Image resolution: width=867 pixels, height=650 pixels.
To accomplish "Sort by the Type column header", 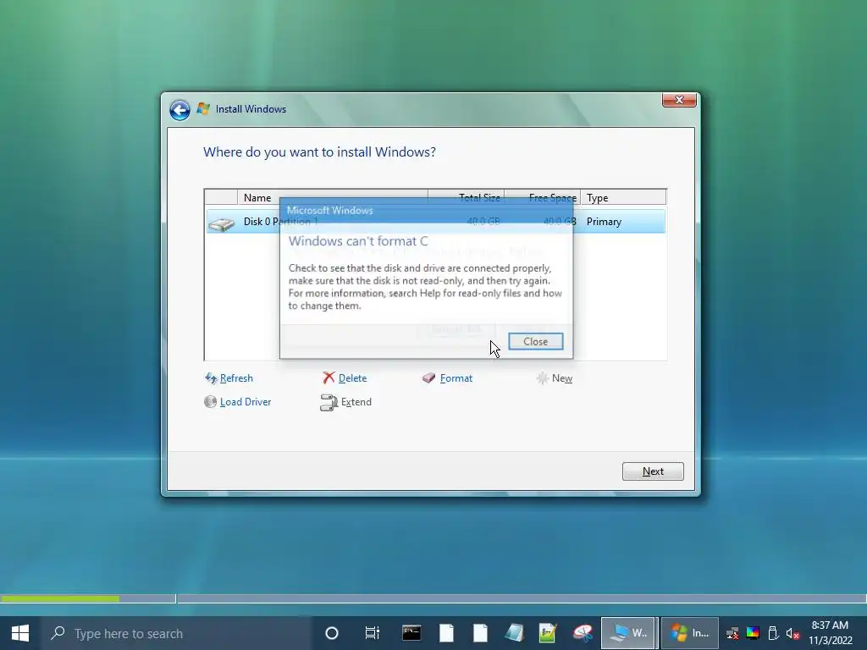I will pyautogui.click(x=623, y=197).
